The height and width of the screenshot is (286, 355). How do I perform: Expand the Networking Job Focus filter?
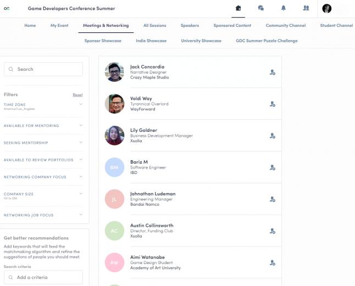81,215
